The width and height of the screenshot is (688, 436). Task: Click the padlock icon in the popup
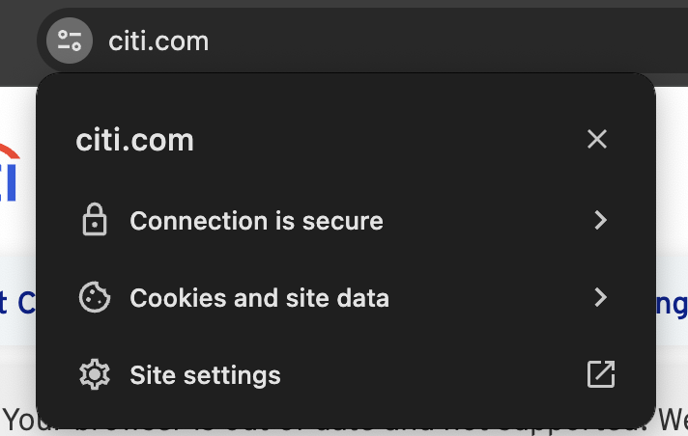(x=94, y=221)
